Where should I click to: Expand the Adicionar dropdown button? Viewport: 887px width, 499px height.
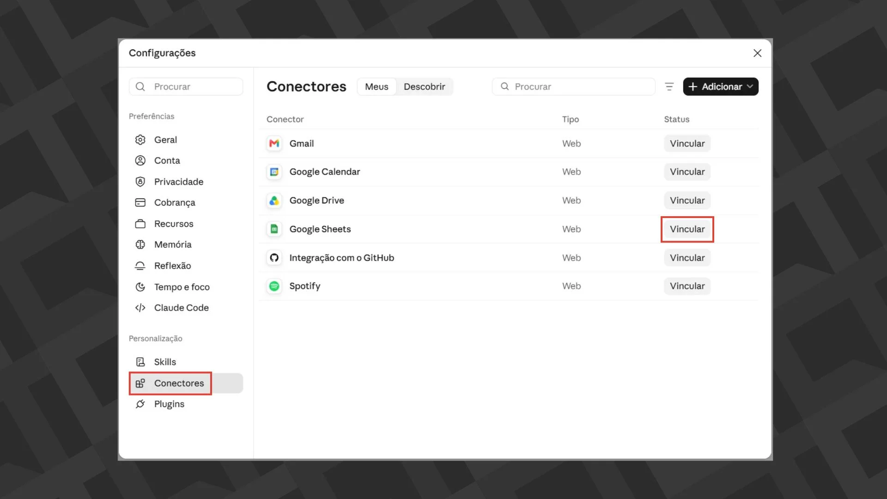pyautogui.click(x=721, y=86)
